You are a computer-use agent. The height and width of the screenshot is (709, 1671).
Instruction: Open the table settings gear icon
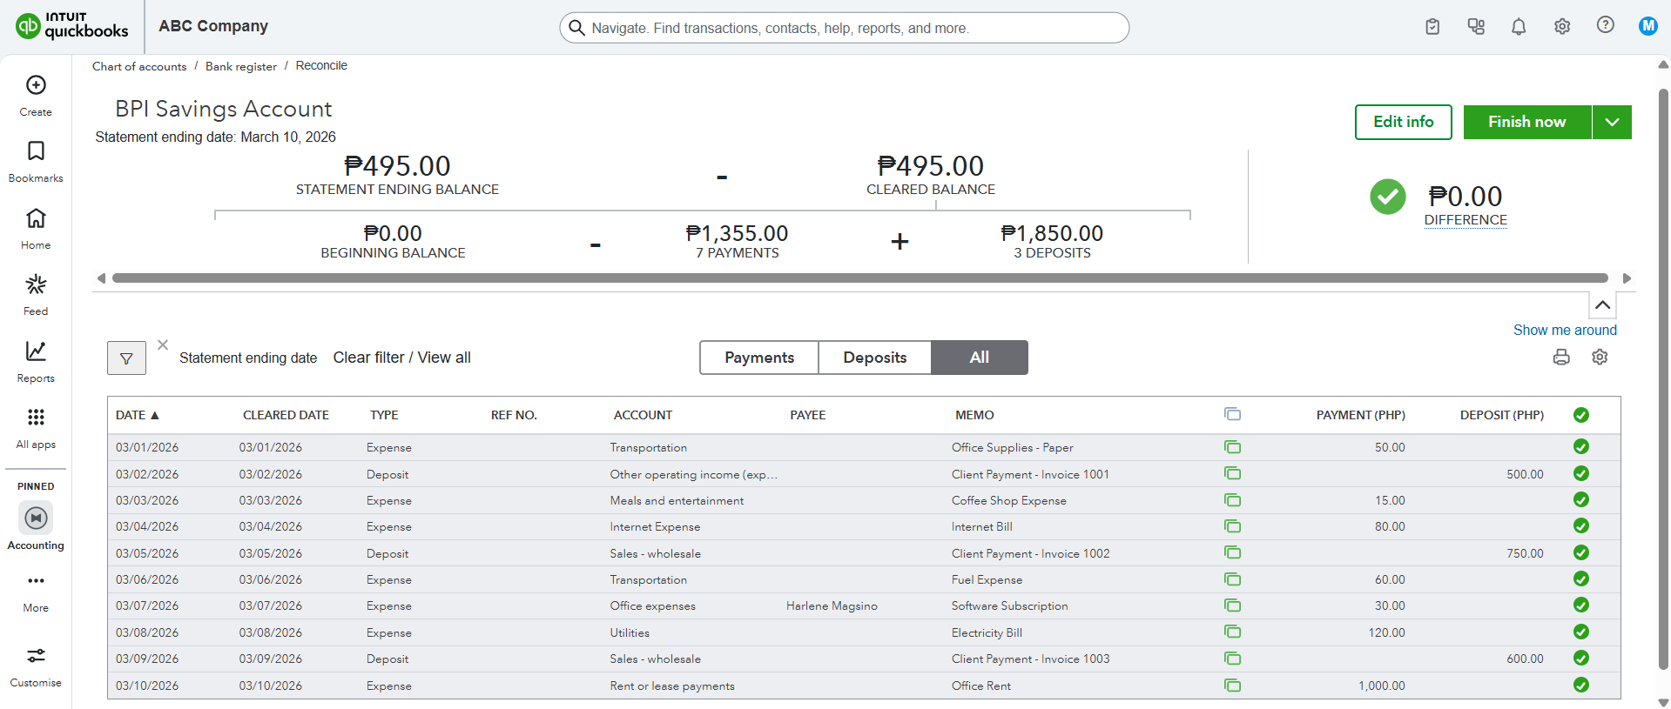1600,358
